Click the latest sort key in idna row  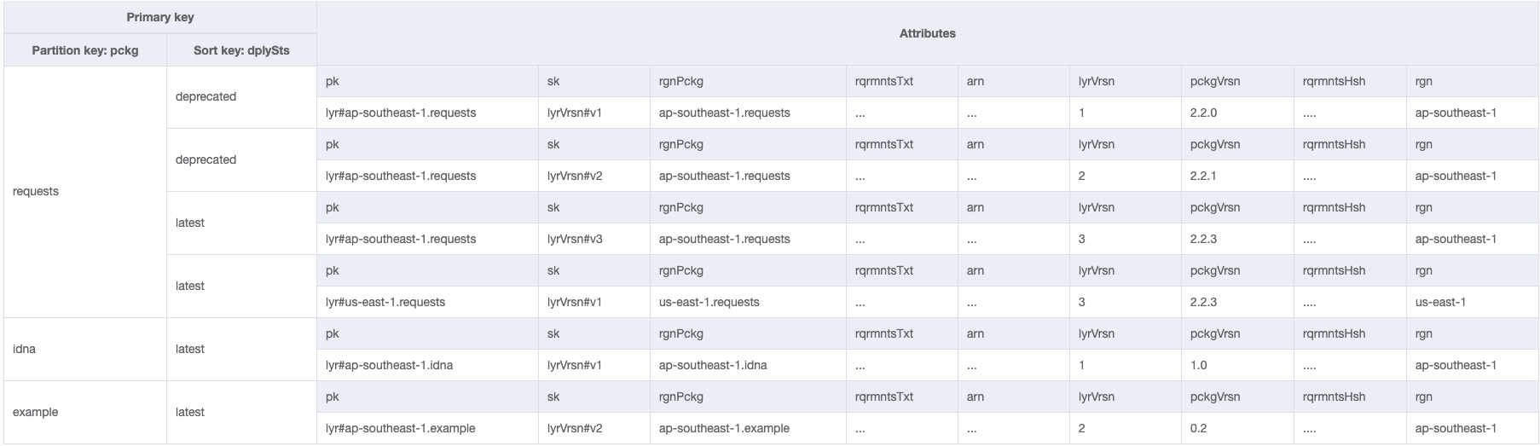point(190,350)
